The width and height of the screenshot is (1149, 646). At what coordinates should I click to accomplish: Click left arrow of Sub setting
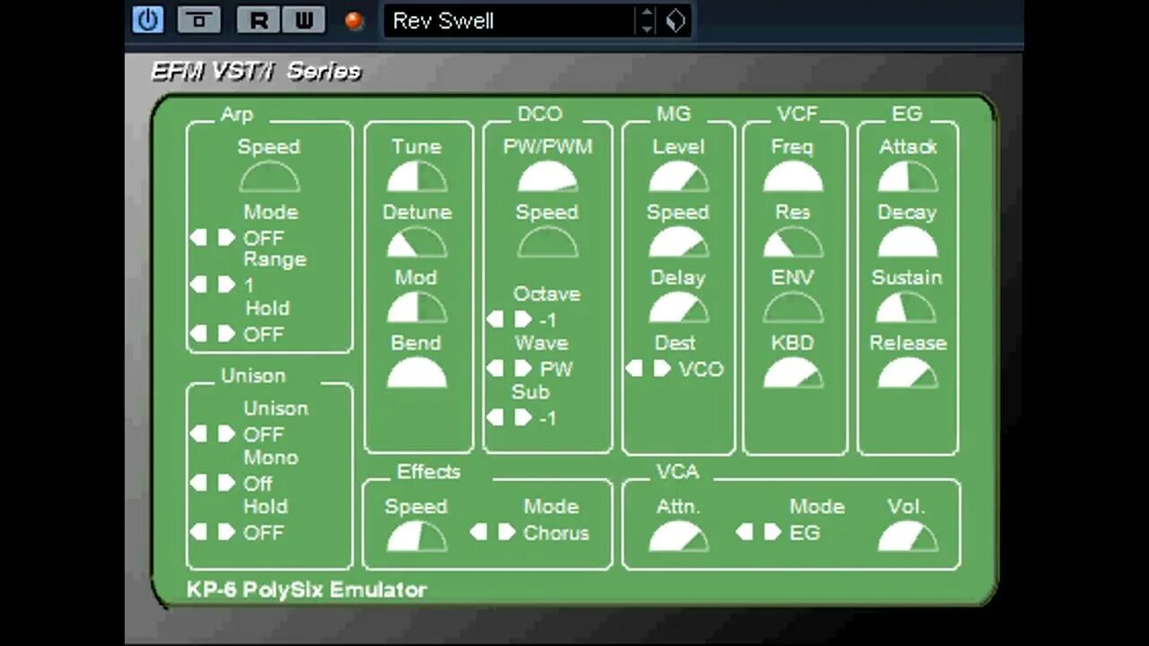click(x=496, y=417)
